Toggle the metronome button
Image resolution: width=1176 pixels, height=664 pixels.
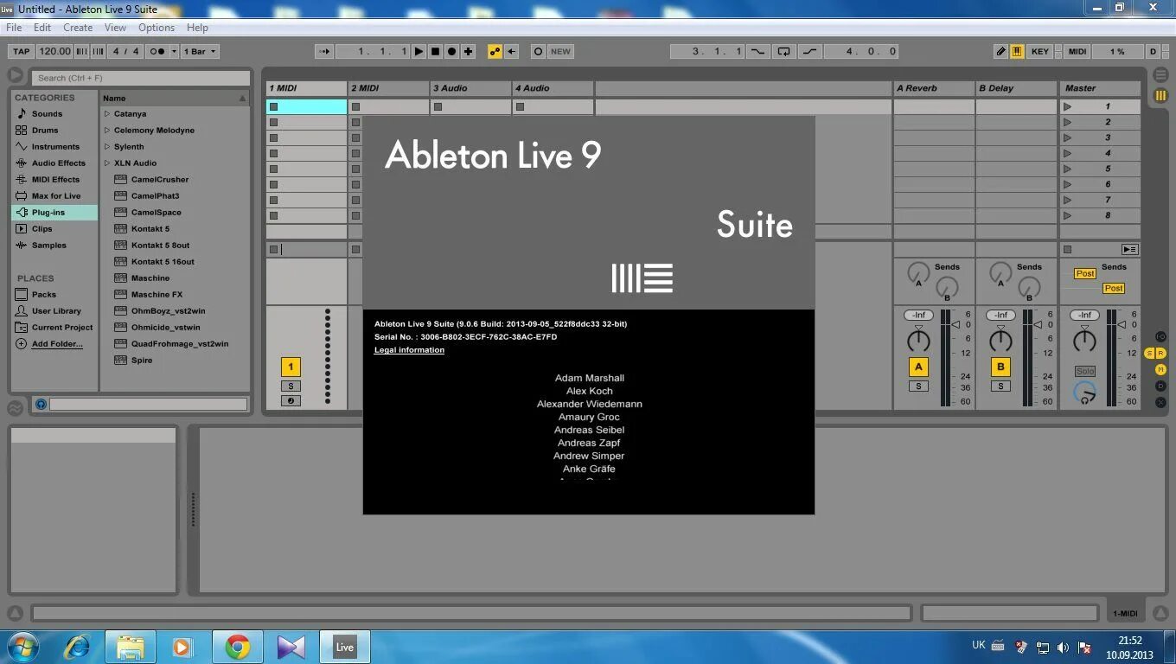(x=157, y=51)
